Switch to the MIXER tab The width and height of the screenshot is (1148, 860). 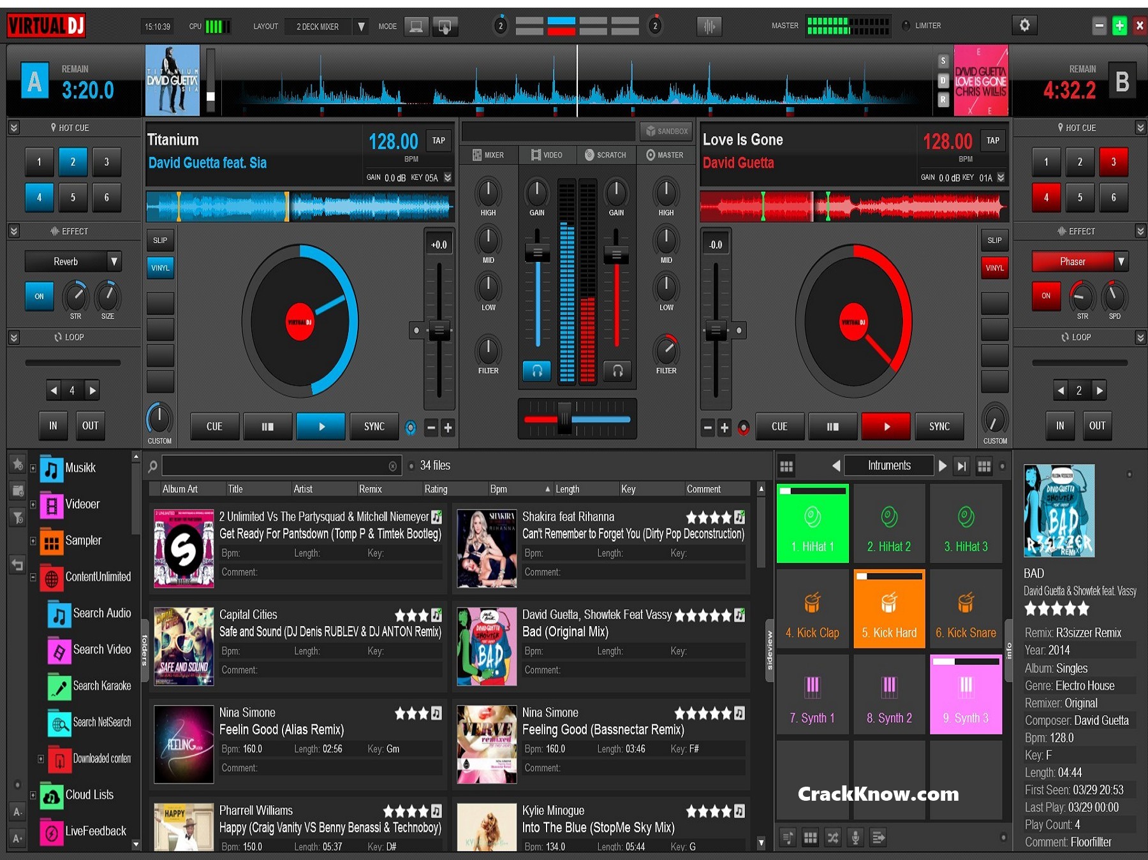pos(489,155)
